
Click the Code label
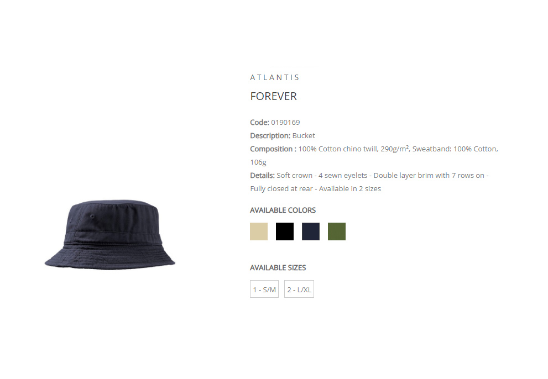[x=260, y=123]
